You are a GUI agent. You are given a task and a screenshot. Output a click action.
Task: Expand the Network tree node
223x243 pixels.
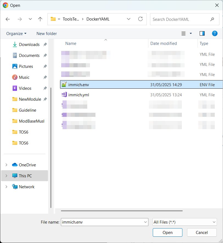[7, 187]
